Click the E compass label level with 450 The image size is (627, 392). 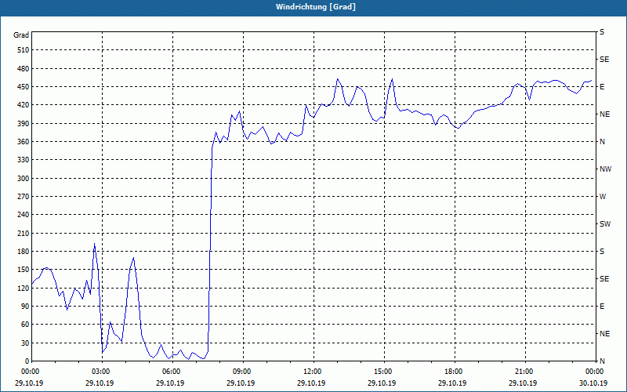pyautogui.click(x=602, y=87)
